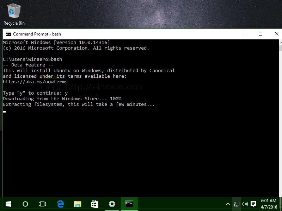Select the Command Prompt taskbar button
Image resolution: width=282 pixels, height=211 pixels.
[129, 204]
